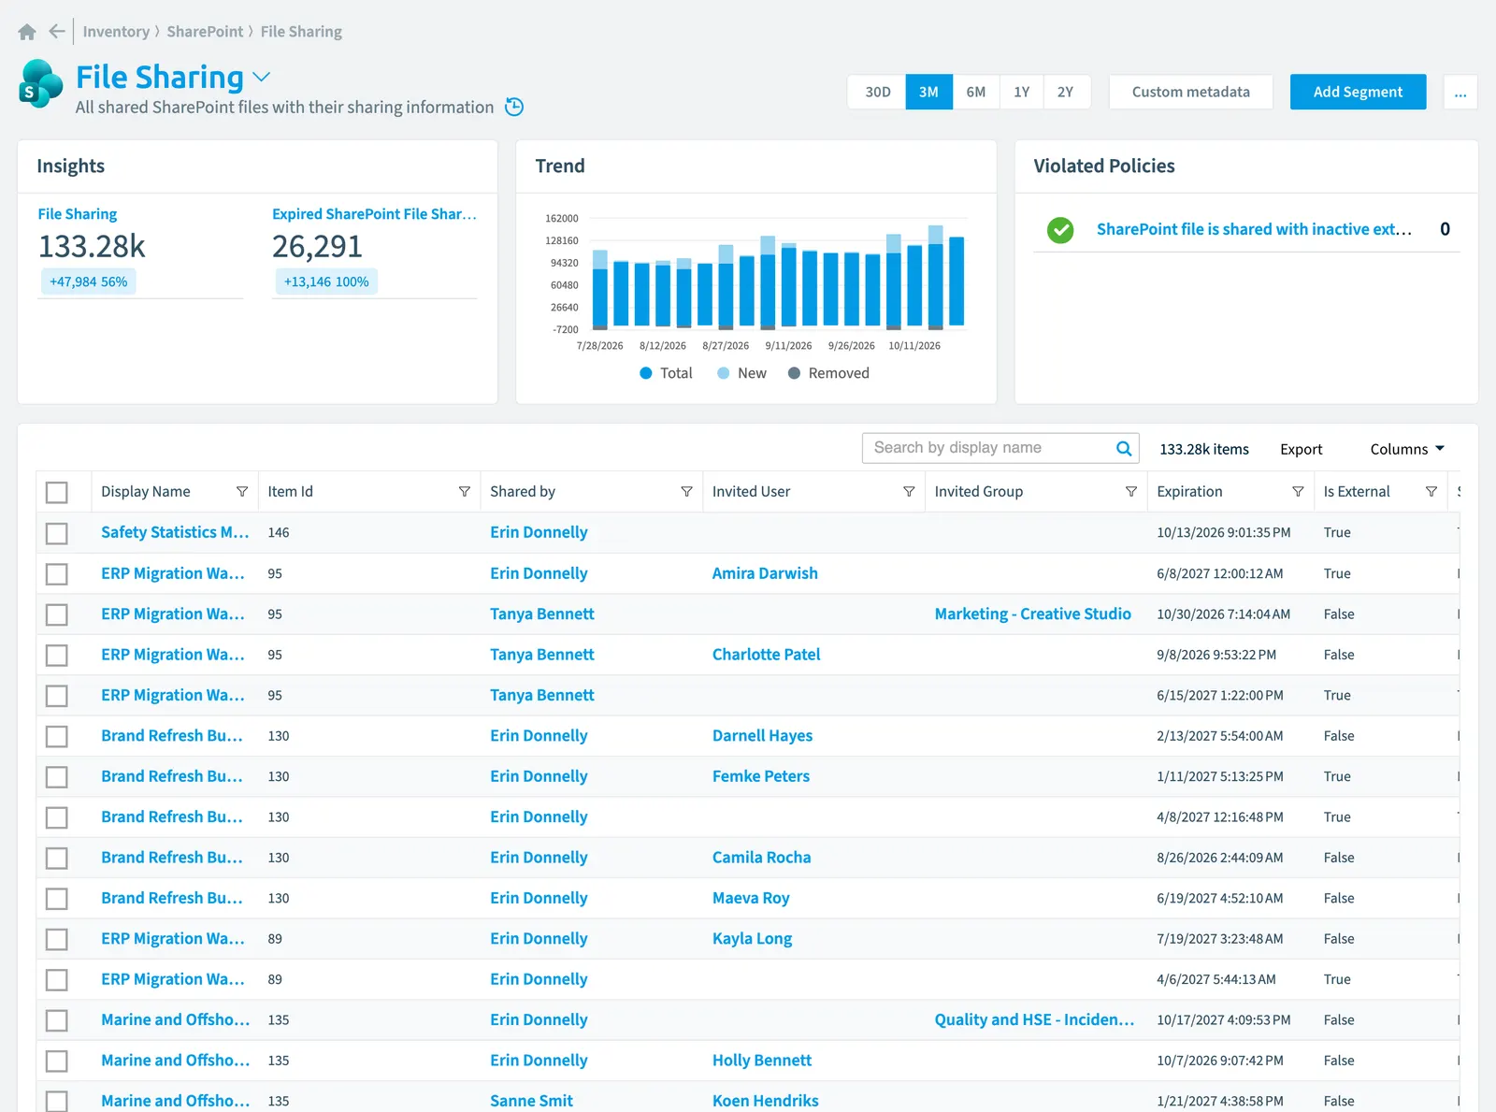Click the search magnifier icon
The width and height of the screenshot is (1496, 1112).
pyautogui.click(x=1124, y=449)
